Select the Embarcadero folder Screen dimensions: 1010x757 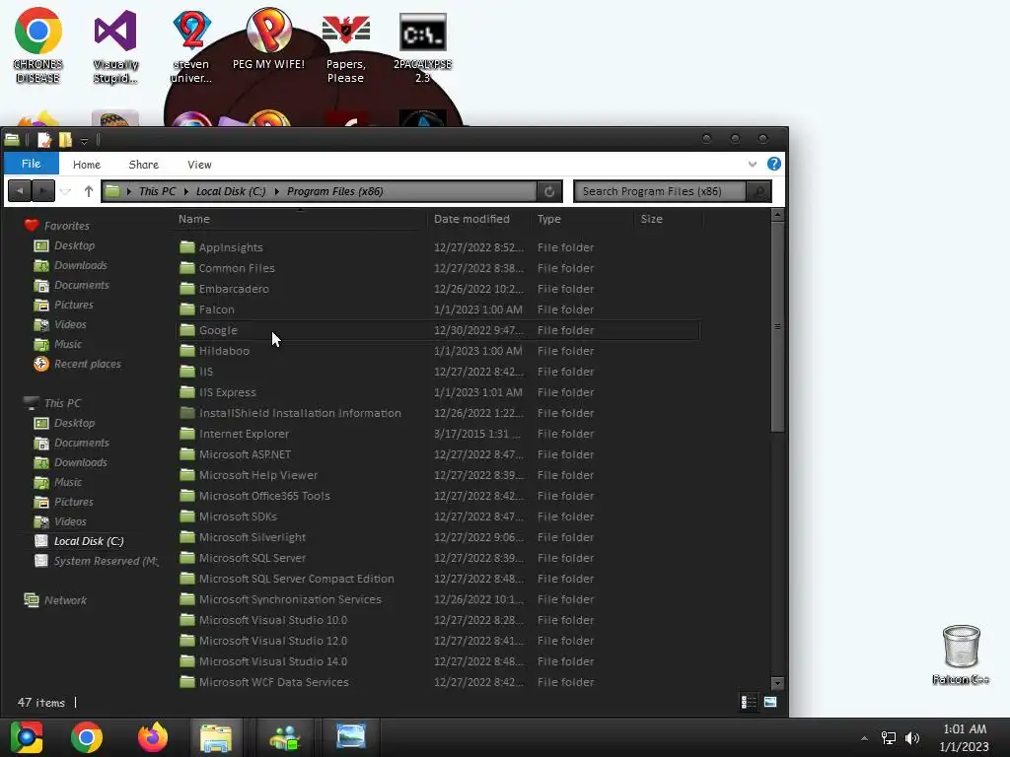[x=438, y=289]
